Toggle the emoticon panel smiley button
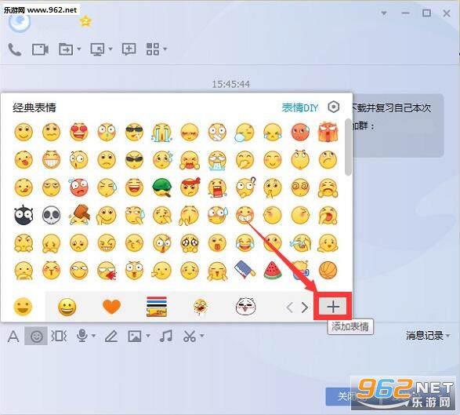This screenshot has width=460, height=415. [x=36, y=336]
